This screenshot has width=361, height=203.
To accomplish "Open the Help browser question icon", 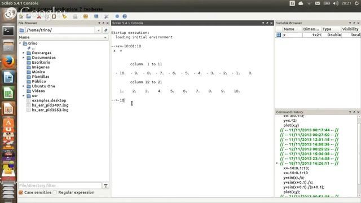I will 125,16.
